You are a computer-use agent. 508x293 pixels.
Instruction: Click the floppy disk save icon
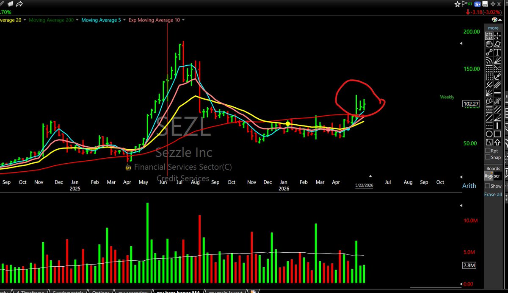point(485,4)
